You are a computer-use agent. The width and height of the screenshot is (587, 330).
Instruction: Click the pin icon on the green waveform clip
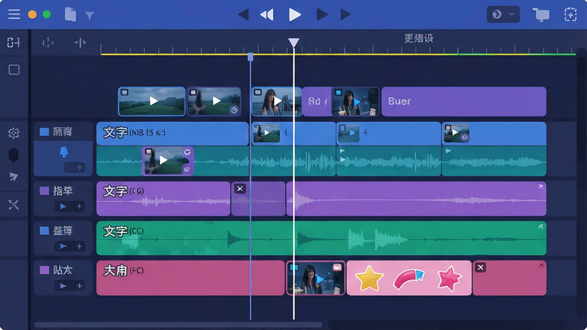[541, 226]
